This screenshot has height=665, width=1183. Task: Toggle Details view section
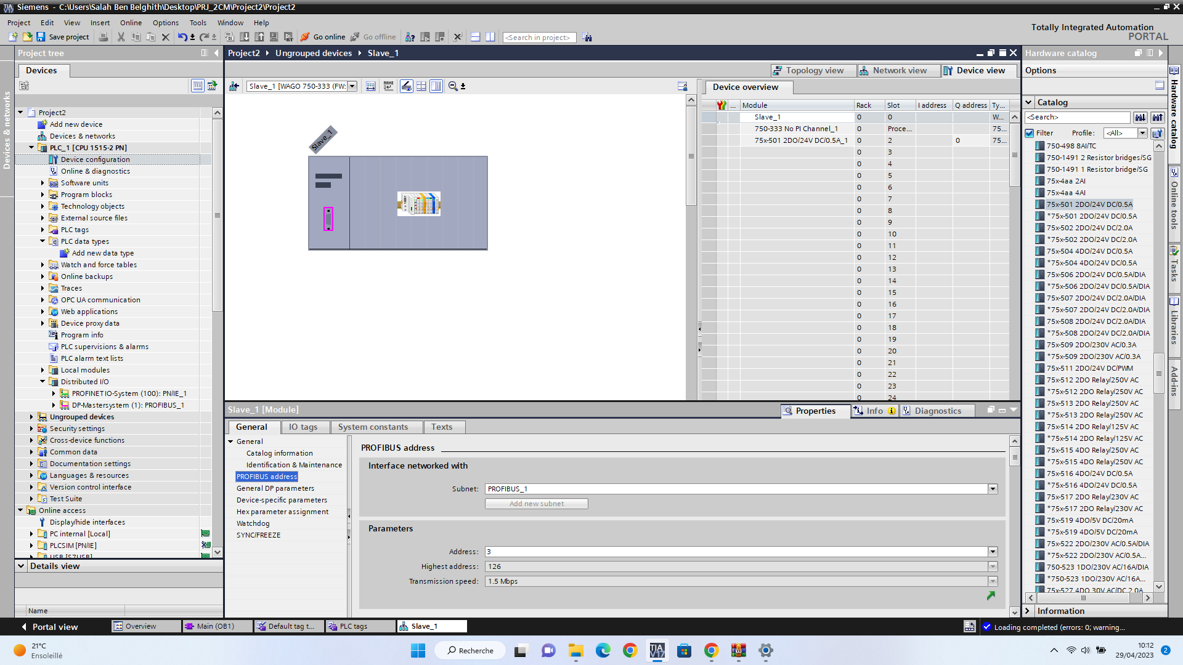pyautogui.click(x=21, y=566)
